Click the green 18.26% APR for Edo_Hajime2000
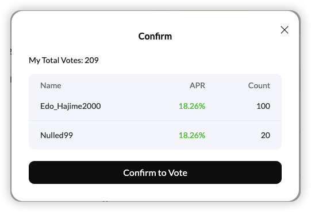Image resolution: width=311 pixels, height=212 pixels. 192,106
